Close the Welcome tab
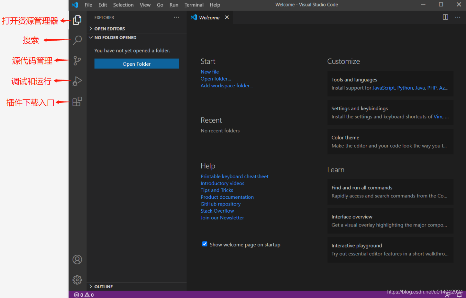Screen dimensions: 466x298 (227, 17)
